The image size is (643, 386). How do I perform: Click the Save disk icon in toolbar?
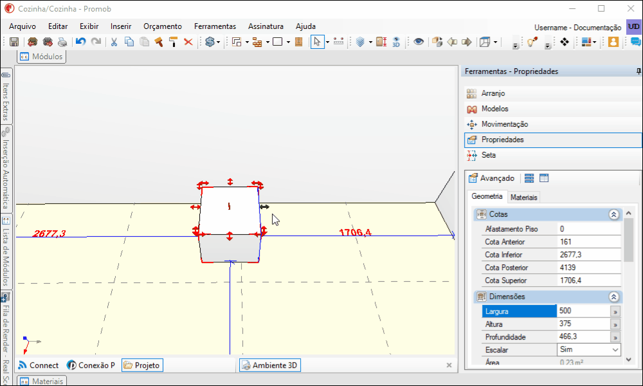coord(14,42)
